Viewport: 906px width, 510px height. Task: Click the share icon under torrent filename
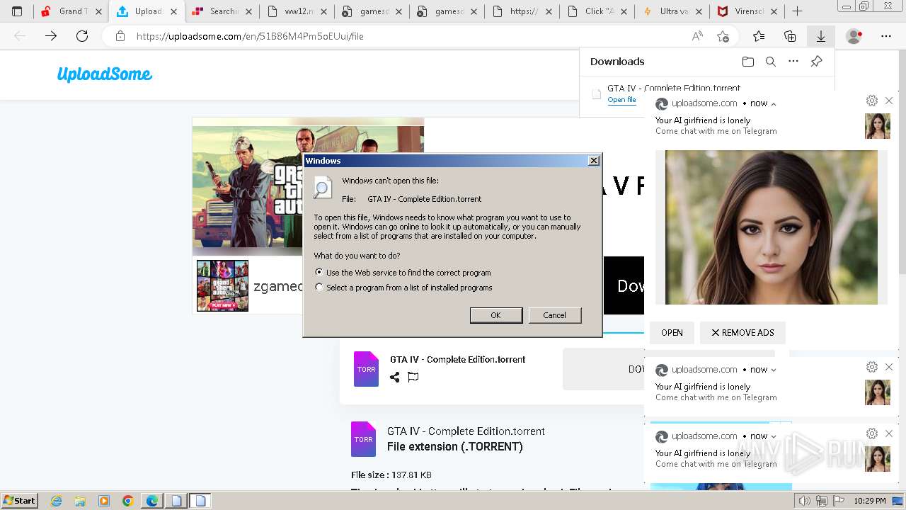(395, 377)
